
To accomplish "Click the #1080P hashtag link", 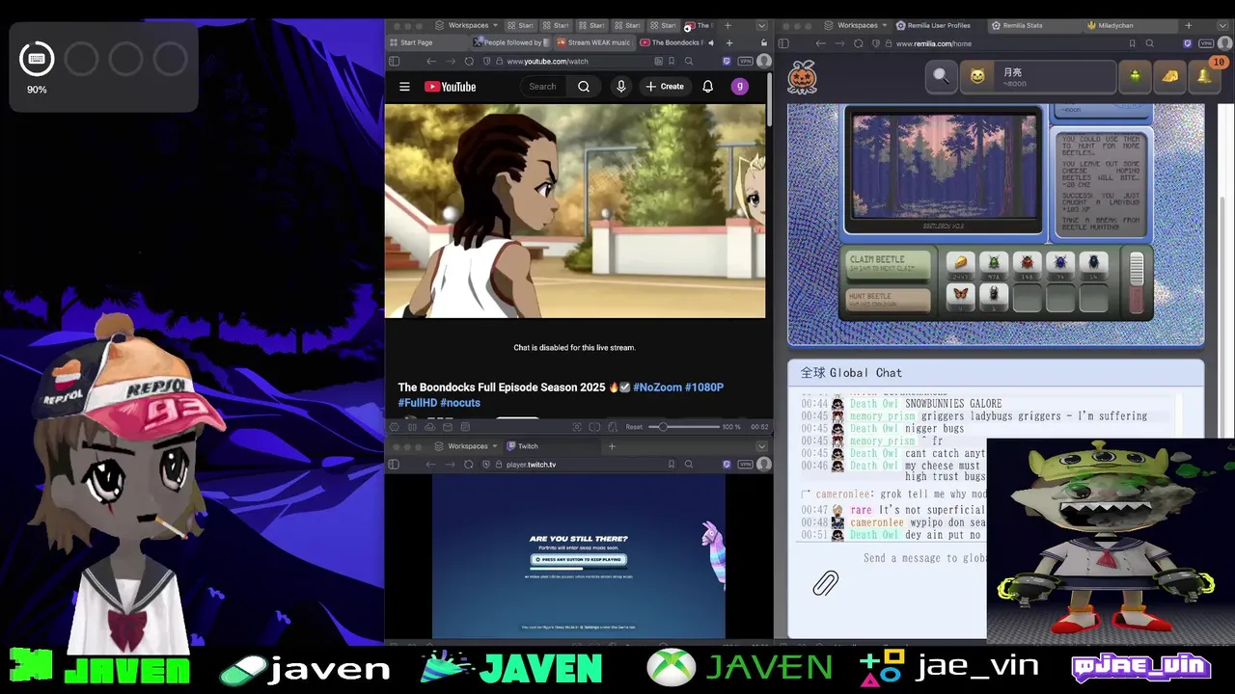I will (x=704, y=387).
